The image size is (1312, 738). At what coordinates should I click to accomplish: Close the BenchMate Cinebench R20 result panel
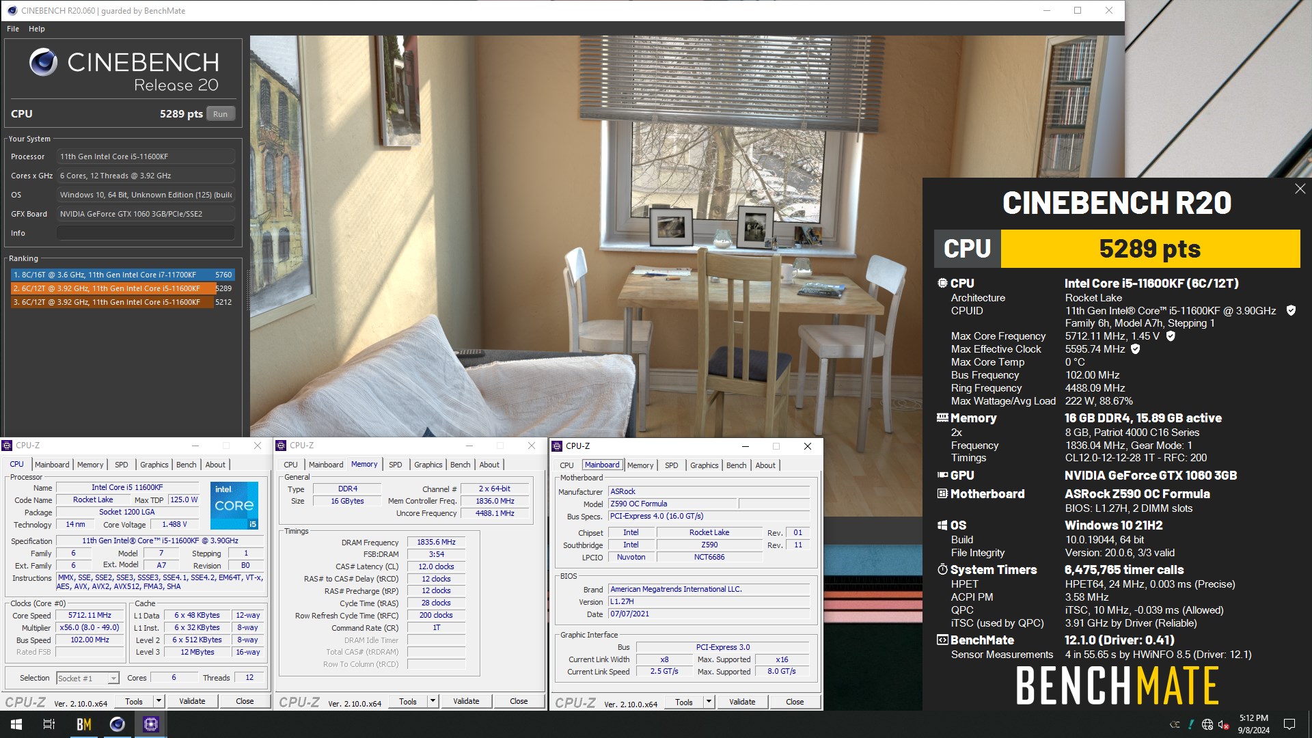(x=1300, y=189)
